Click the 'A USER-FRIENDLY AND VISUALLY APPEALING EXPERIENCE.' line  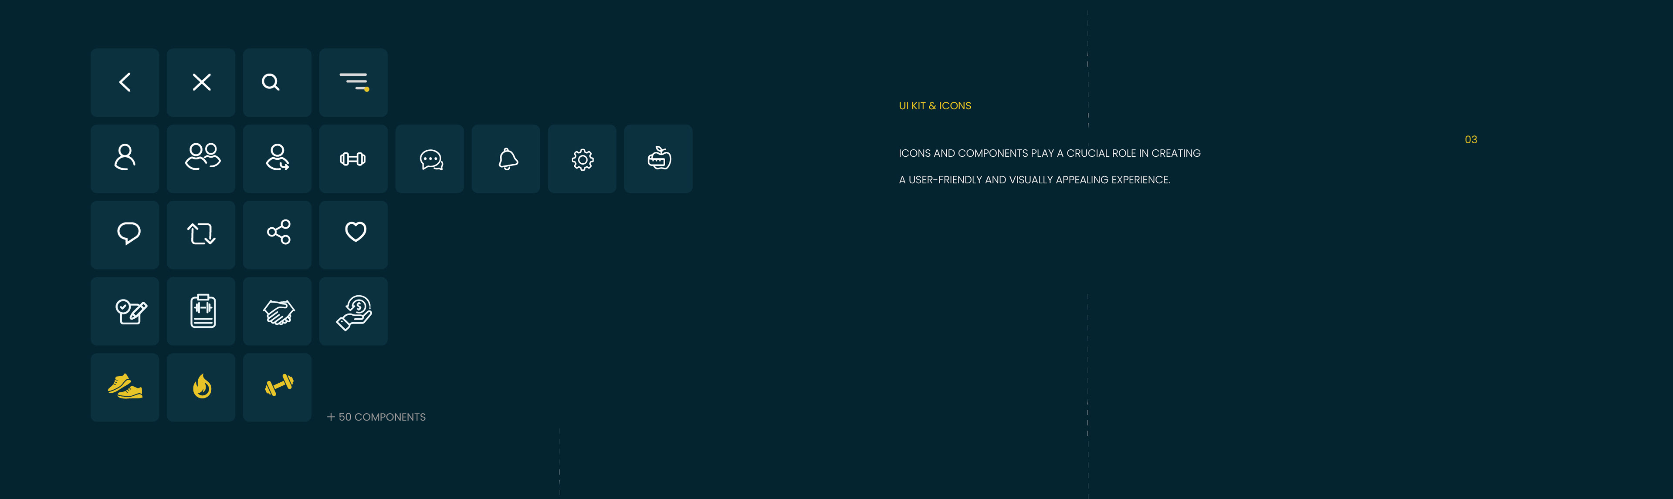[x=1034, y=180]
